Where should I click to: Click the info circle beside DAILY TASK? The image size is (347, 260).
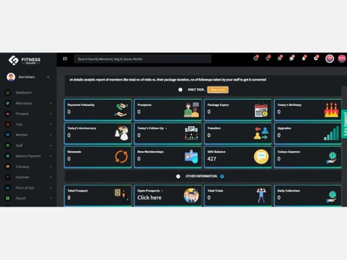point(180,89)
